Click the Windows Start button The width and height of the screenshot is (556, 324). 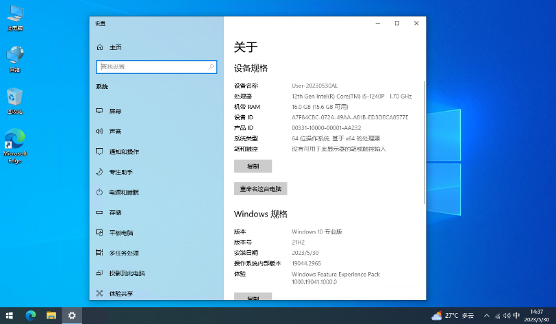click(10, 316)
